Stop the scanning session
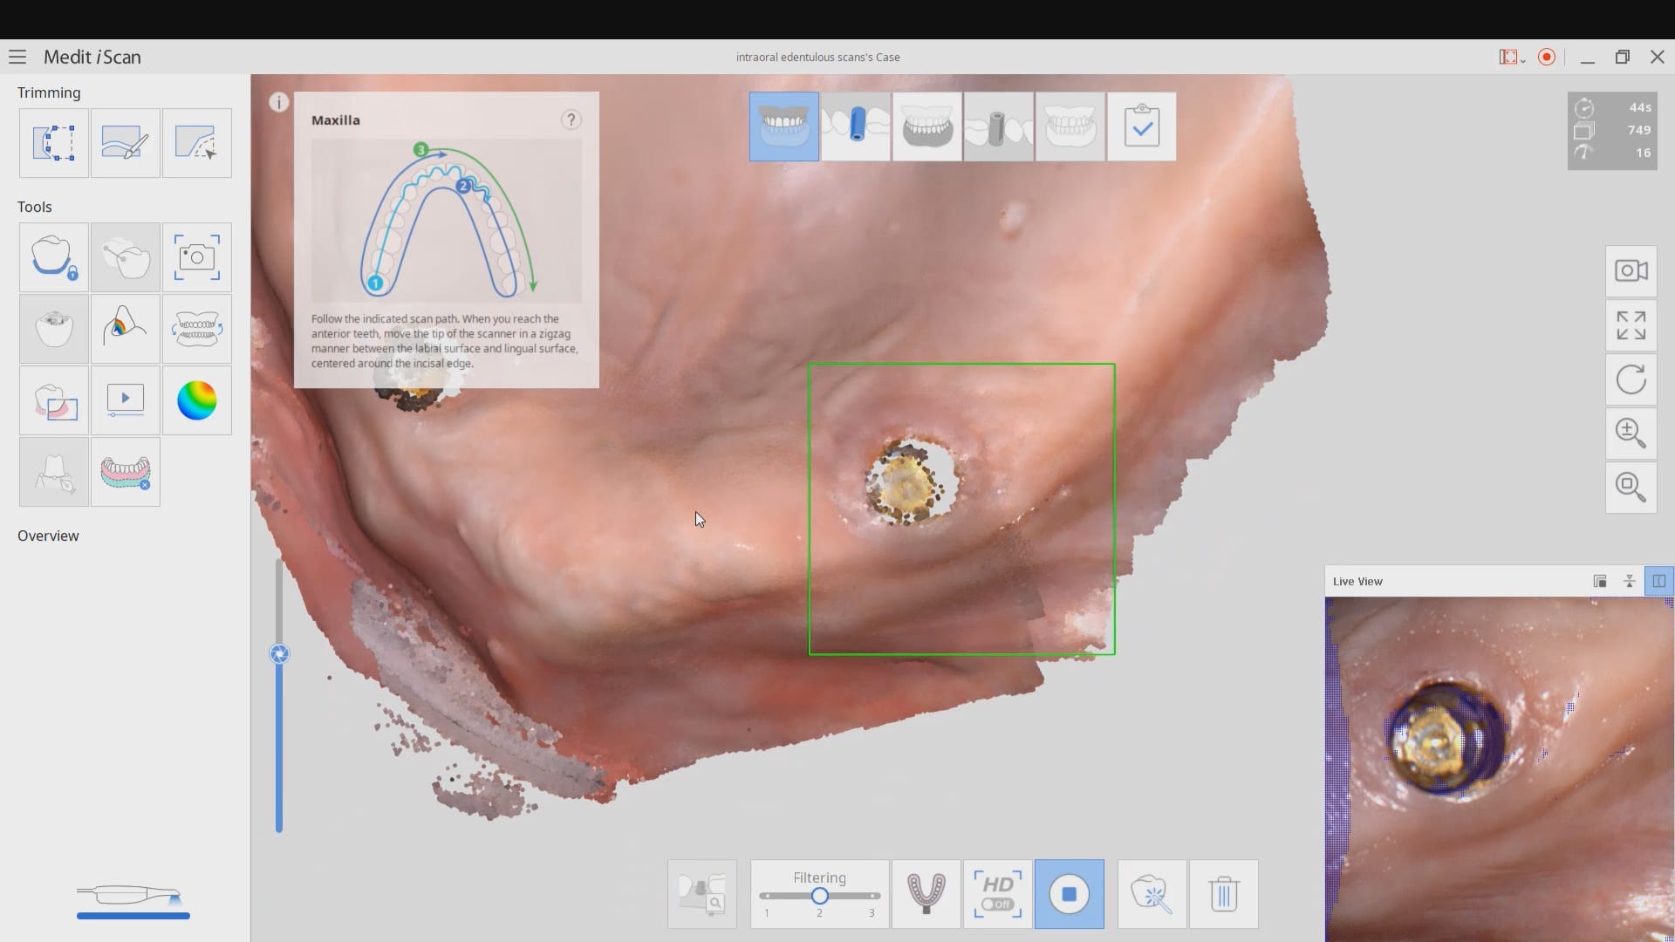This screenshot has width=1675, height=942. click(x=1070, y=894)
